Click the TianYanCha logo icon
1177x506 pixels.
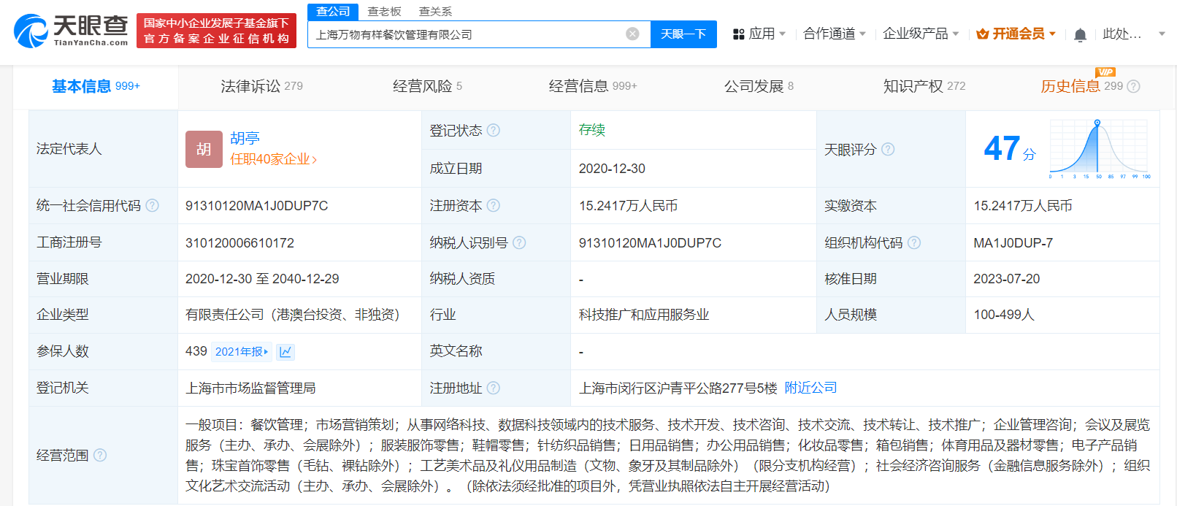(31, 31)
